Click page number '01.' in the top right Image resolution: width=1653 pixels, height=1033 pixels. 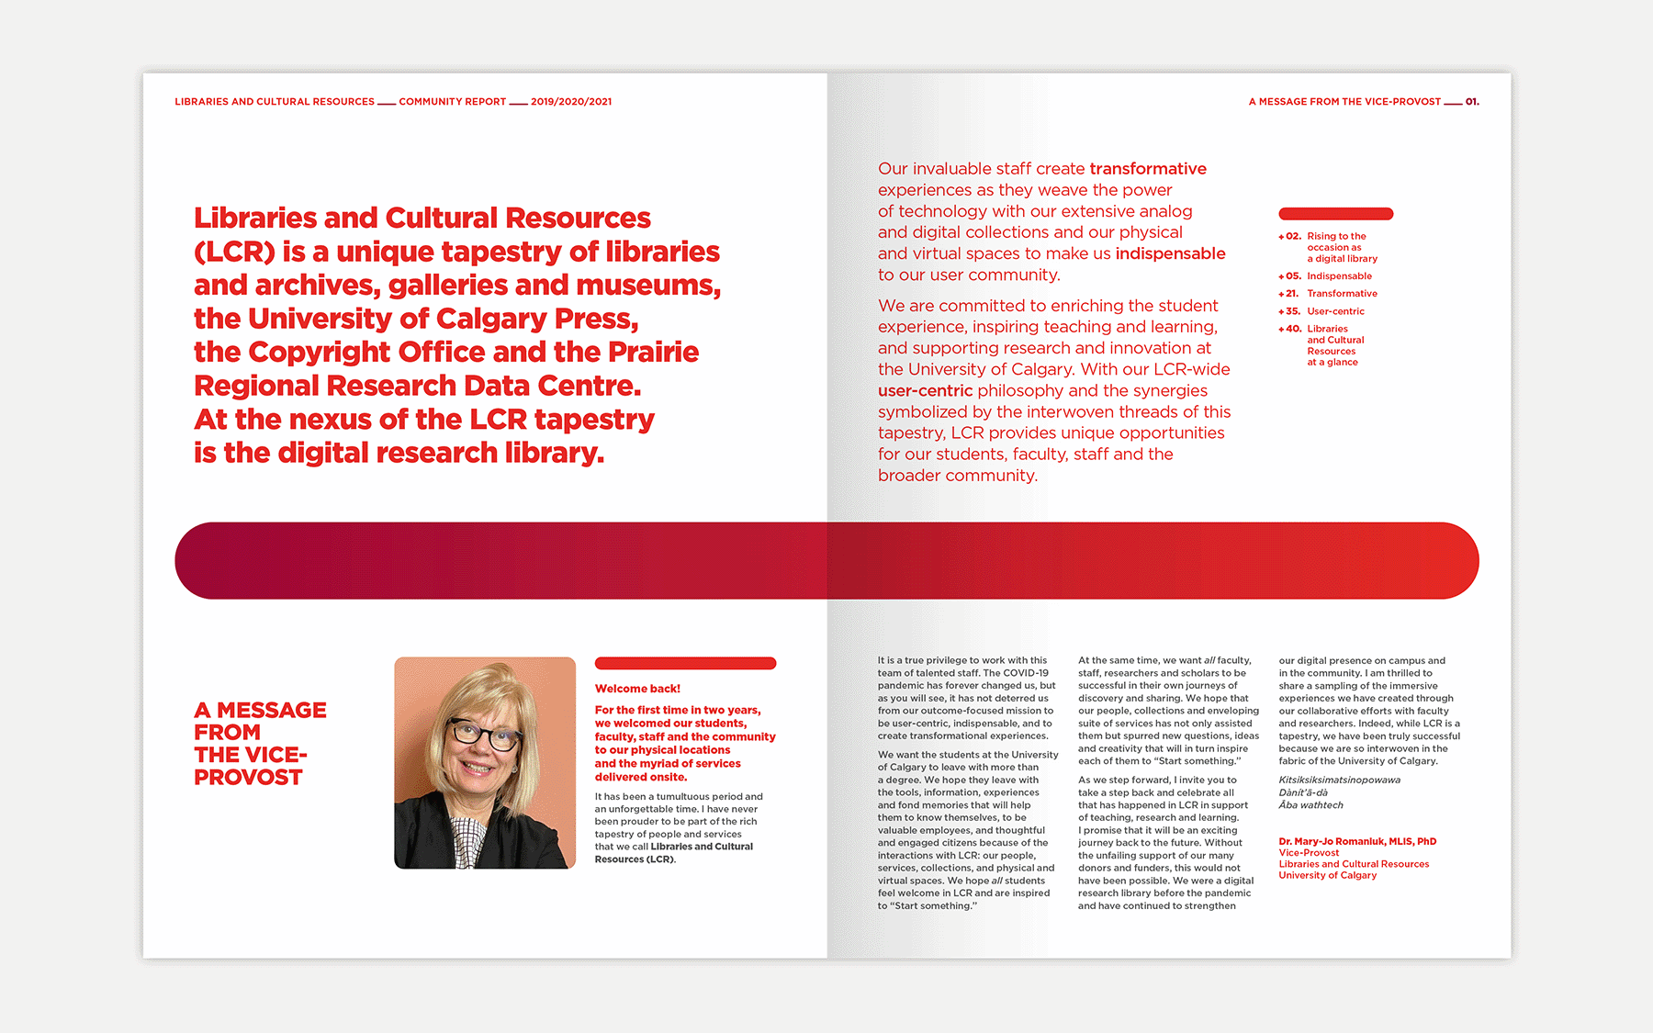1472,102
